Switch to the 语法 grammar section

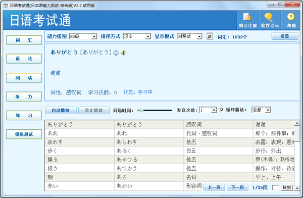(x=24, y=59)
